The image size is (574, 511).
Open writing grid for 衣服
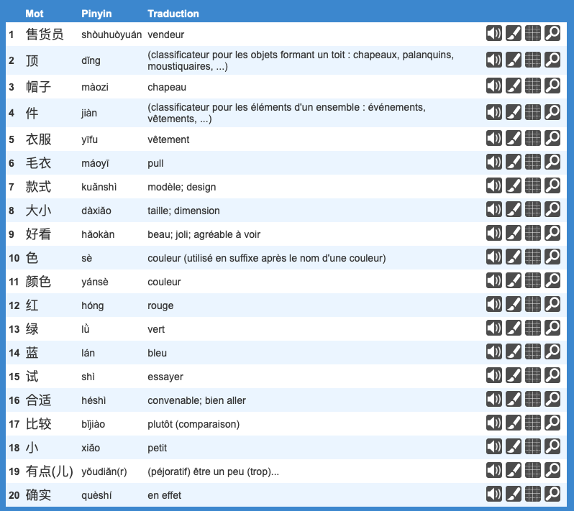click(x=532, y=139)
